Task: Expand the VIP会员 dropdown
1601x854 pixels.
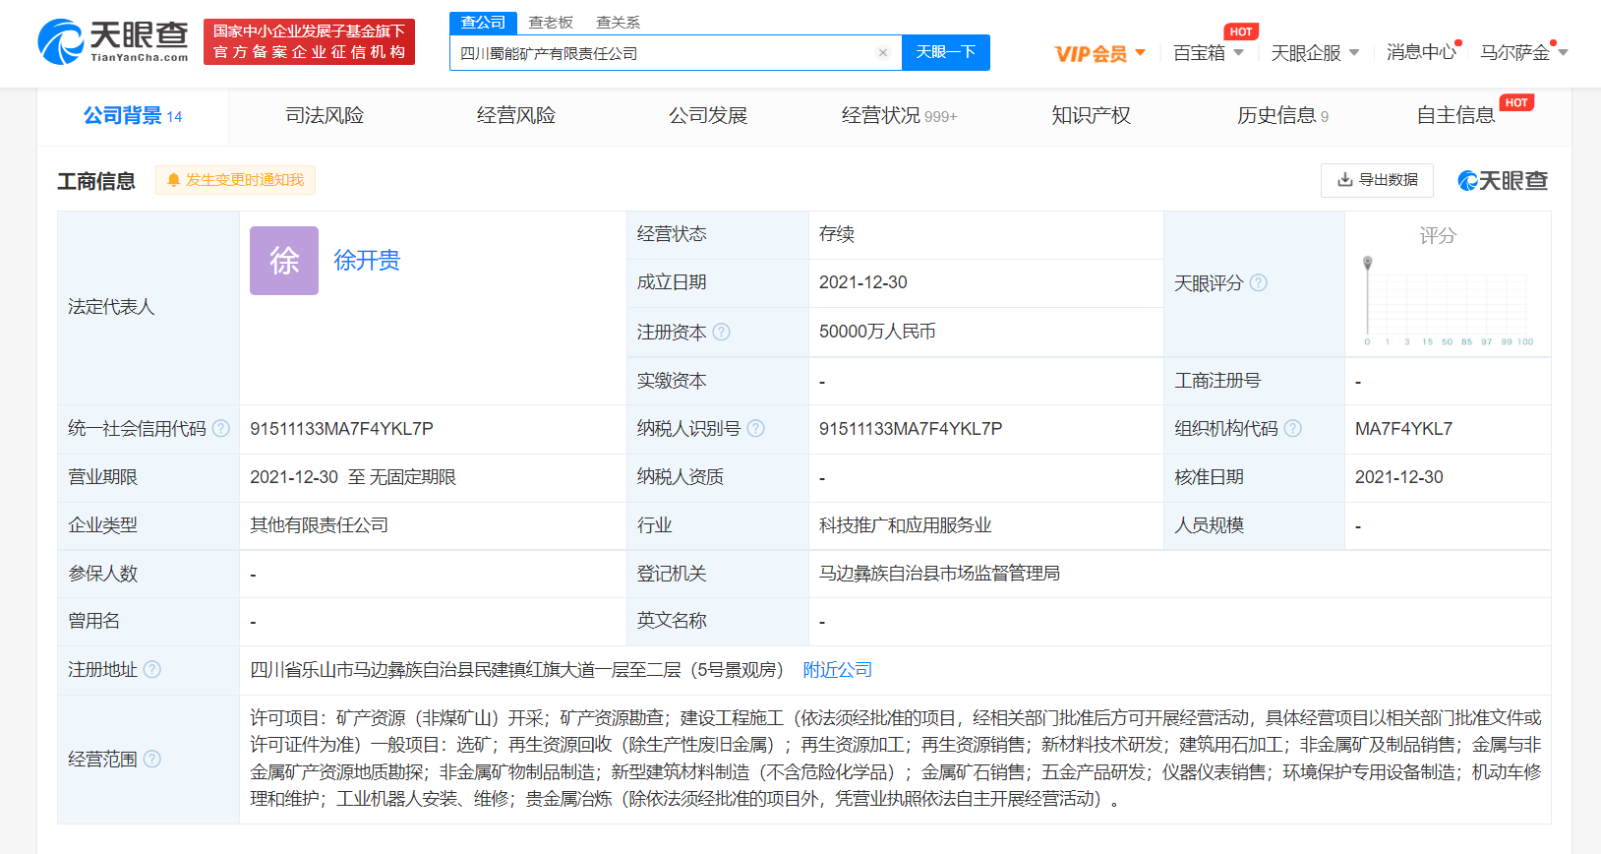Action: (1099, 53)
